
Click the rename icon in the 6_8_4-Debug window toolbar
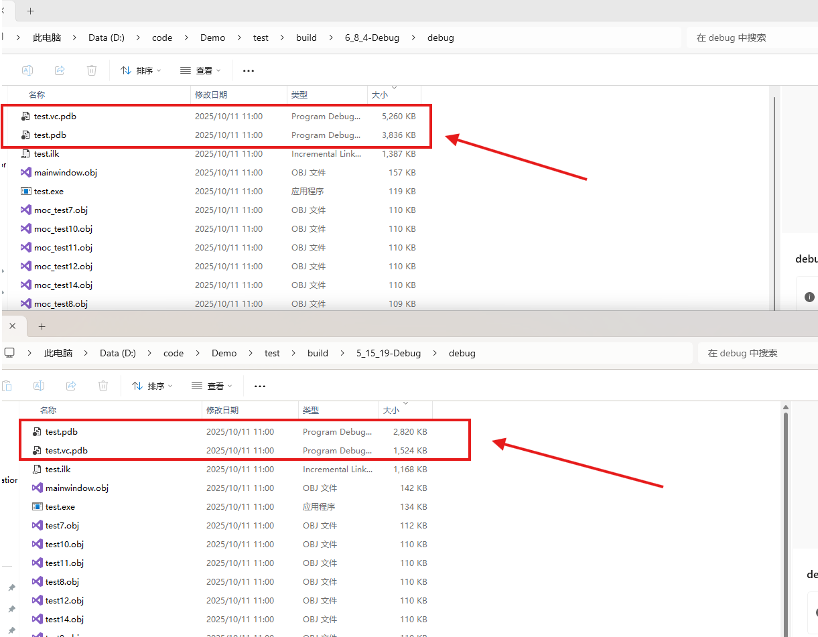tap(27, 70)
